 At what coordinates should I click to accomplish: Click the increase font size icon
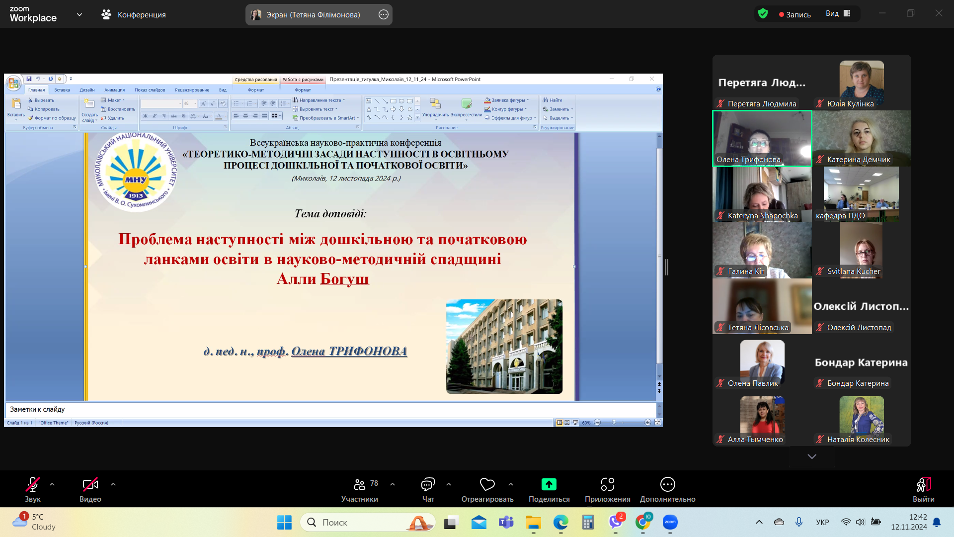pyautogui.click(x=203, y=103)
